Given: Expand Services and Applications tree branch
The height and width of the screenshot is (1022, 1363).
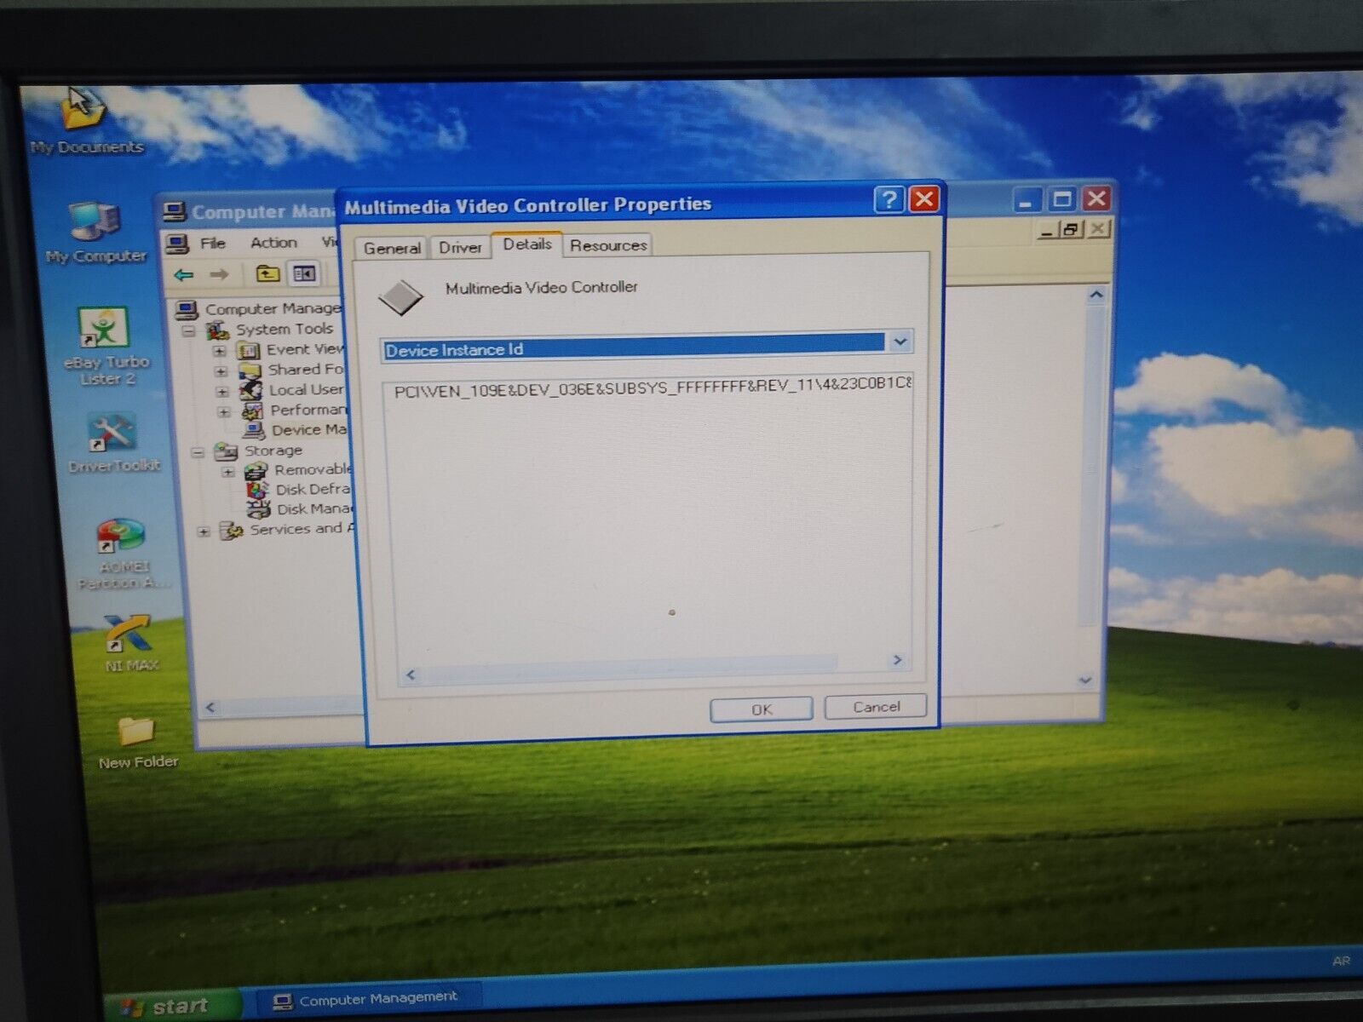Looking at the screenshot, I should [203, 531].
